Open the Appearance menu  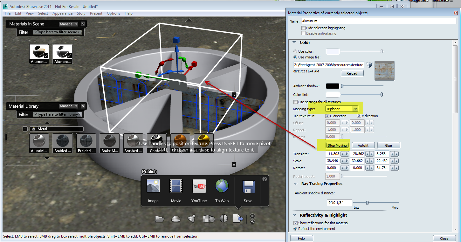[62, 13]
